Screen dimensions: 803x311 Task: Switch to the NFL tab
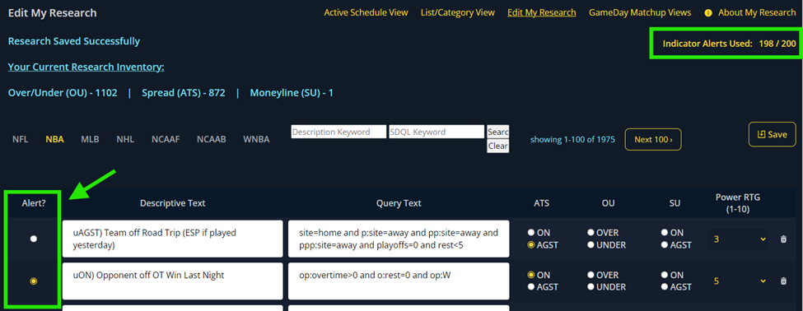coord(21,139)
